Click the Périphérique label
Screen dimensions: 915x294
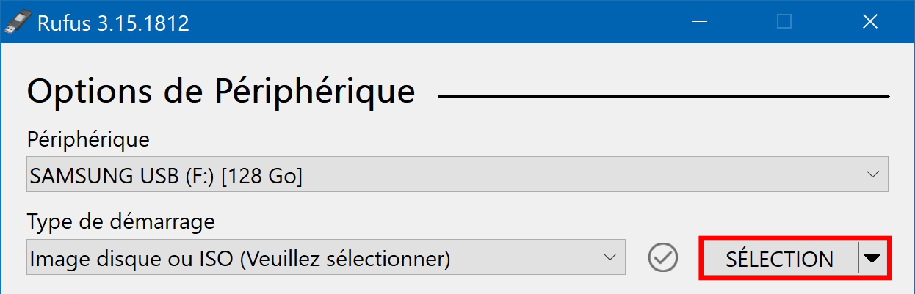click(88, 139)
